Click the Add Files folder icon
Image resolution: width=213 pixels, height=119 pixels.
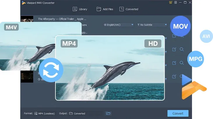[99, 9]
